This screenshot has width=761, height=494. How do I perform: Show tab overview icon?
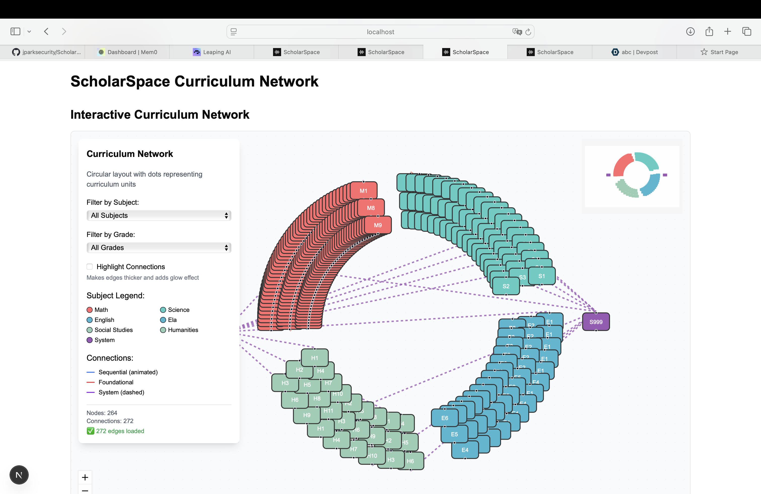point(747,31)
